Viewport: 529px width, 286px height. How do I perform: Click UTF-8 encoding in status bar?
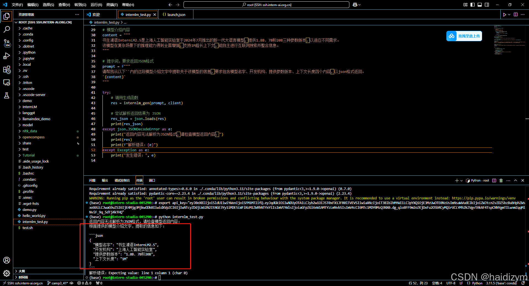(x=451, y=283)
